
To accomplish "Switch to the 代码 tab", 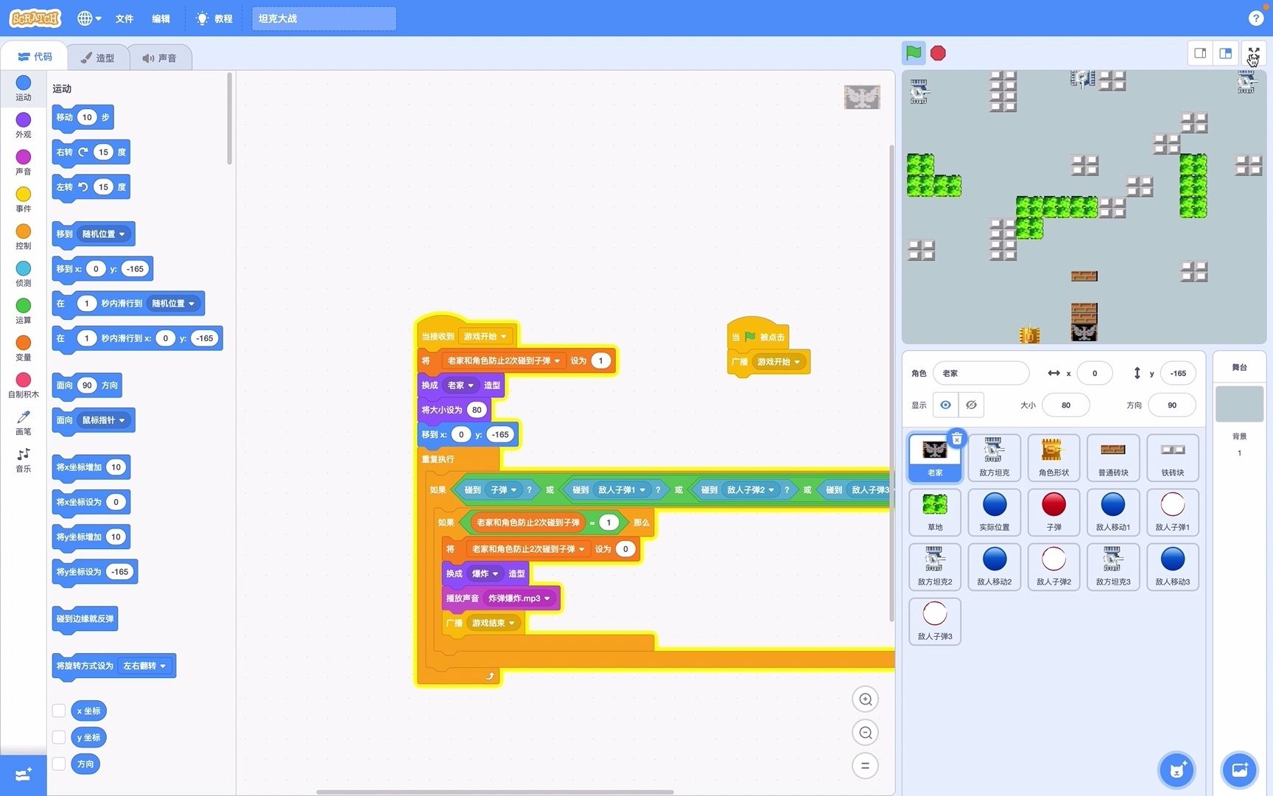I will (x=35, y=57).
